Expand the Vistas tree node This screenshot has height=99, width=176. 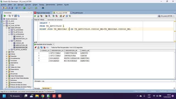click(x=7, y=52)
